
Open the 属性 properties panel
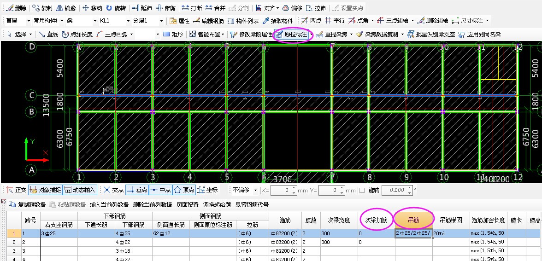coord(180,21)
